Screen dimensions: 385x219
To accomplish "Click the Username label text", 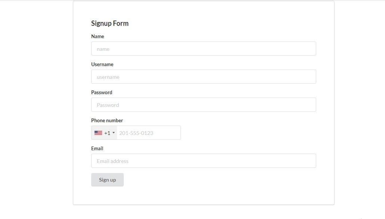I will (102, 64).
